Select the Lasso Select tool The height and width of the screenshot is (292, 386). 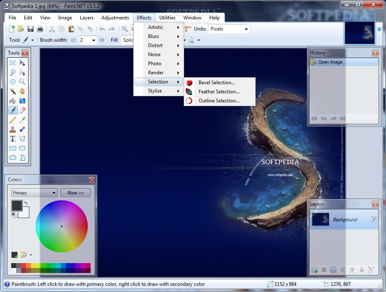click(x=12, y=72)
